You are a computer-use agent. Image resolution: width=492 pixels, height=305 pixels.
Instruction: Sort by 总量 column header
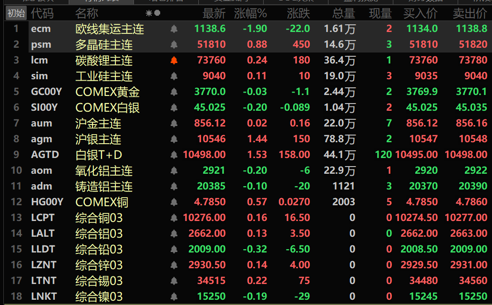(343, 13)
